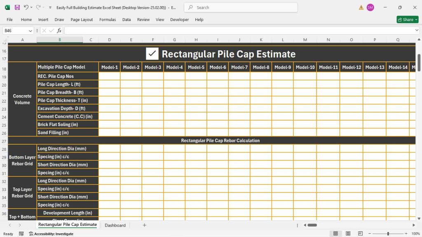
Task: Open the Excel app logo menu
Action: point(7,7)
